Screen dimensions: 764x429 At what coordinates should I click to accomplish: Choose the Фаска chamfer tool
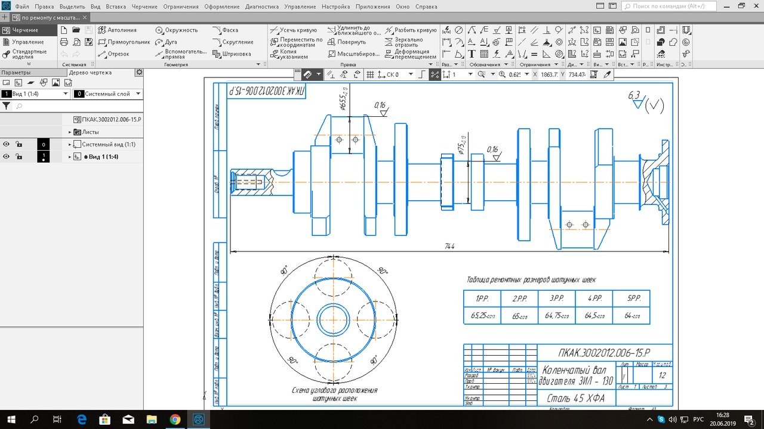click(x=225, y=30)
